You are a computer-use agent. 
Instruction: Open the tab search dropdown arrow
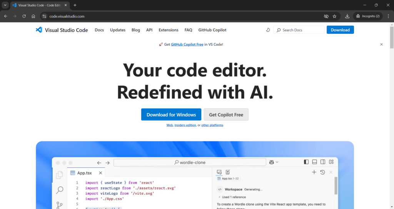5,5
